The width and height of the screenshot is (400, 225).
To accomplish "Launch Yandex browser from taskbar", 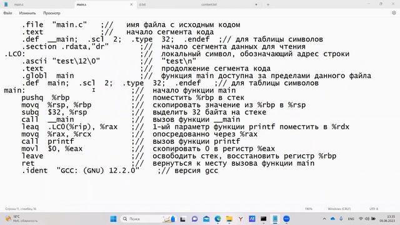I will [240, 219].
